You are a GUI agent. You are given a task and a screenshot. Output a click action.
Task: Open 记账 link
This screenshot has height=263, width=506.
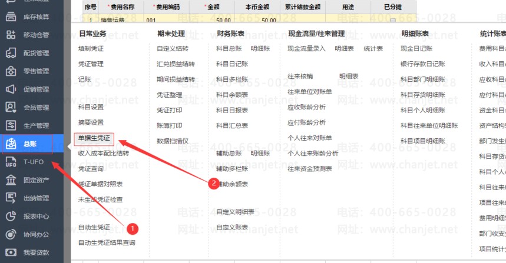pyautogui.click(x=85, y=79)
